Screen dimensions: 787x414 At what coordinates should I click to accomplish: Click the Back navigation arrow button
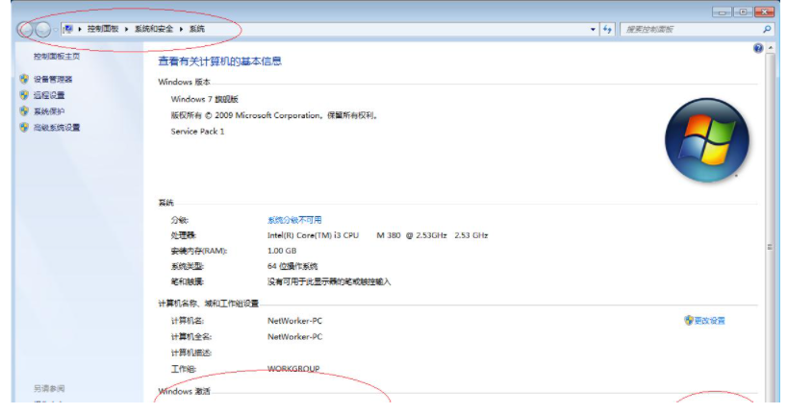pos(26,30)
